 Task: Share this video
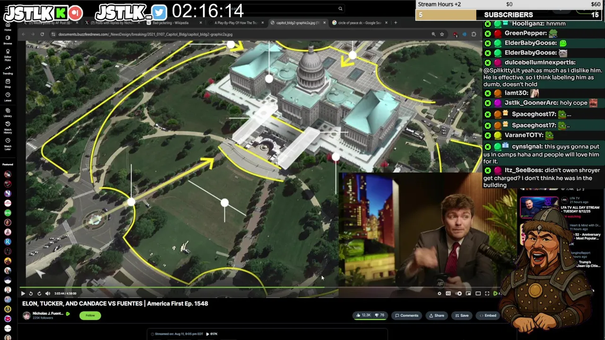(x=437, y=315)
